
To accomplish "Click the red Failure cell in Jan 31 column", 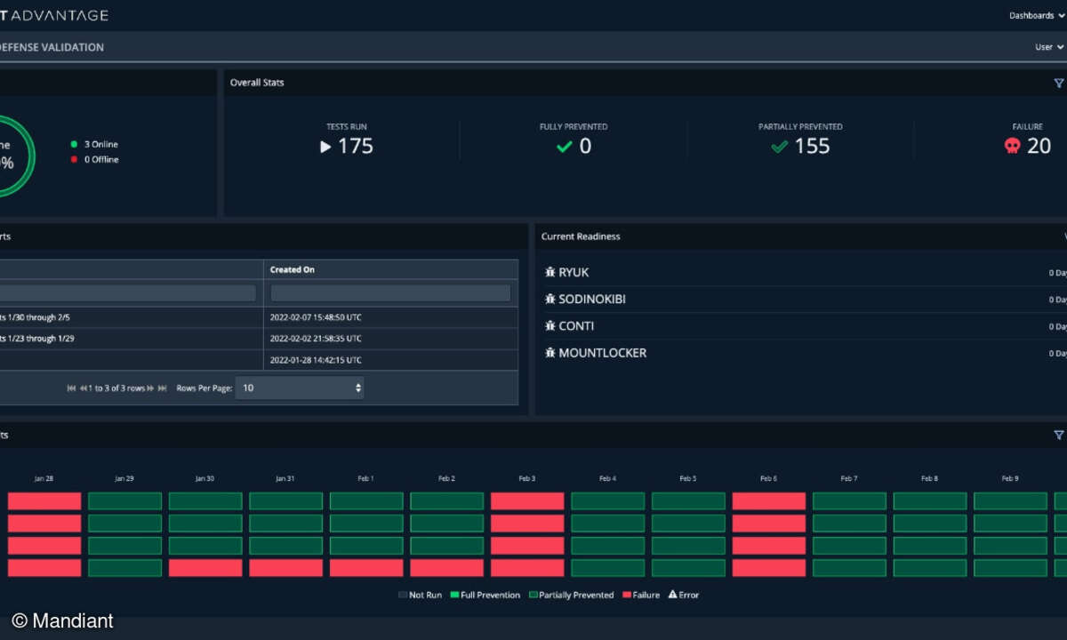I will tap(285, 567).
